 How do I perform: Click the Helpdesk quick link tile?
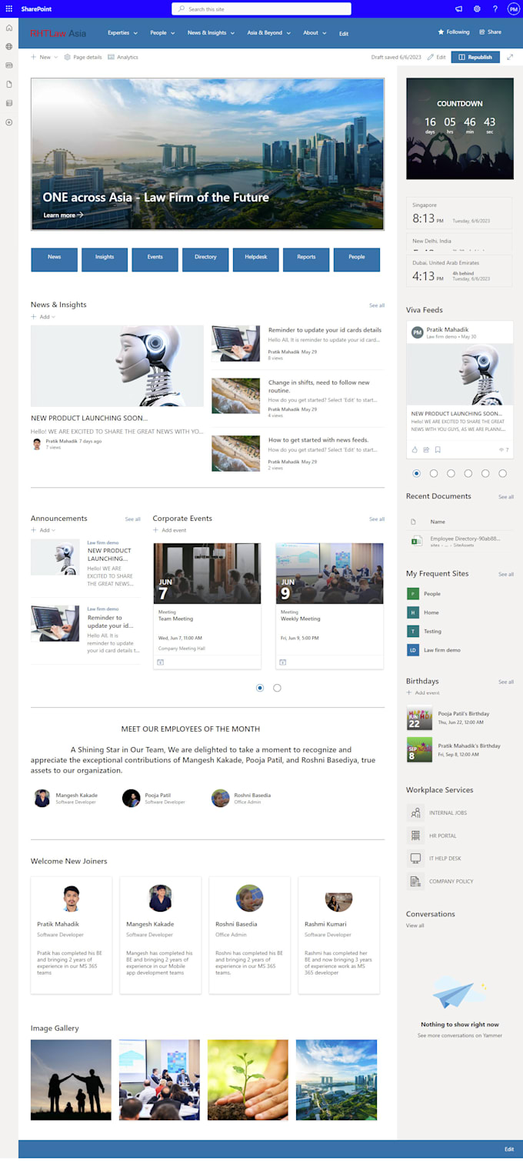(x=256, y=259)
